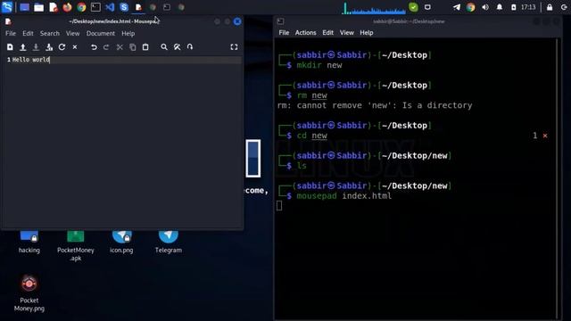
Task: Open the volume control in the tray
Action: coord(485,7)
